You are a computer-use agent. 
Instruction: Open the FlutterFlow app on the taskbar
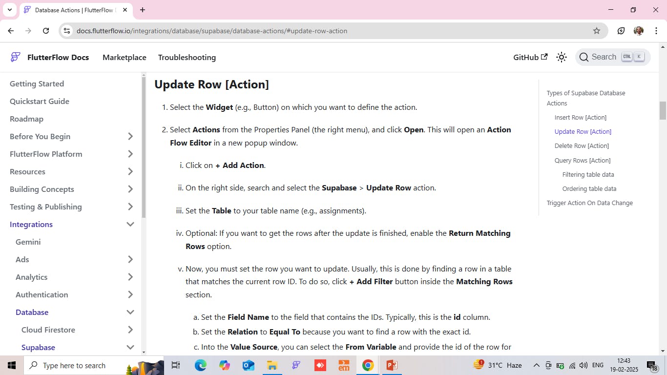[x=296, y=365]
